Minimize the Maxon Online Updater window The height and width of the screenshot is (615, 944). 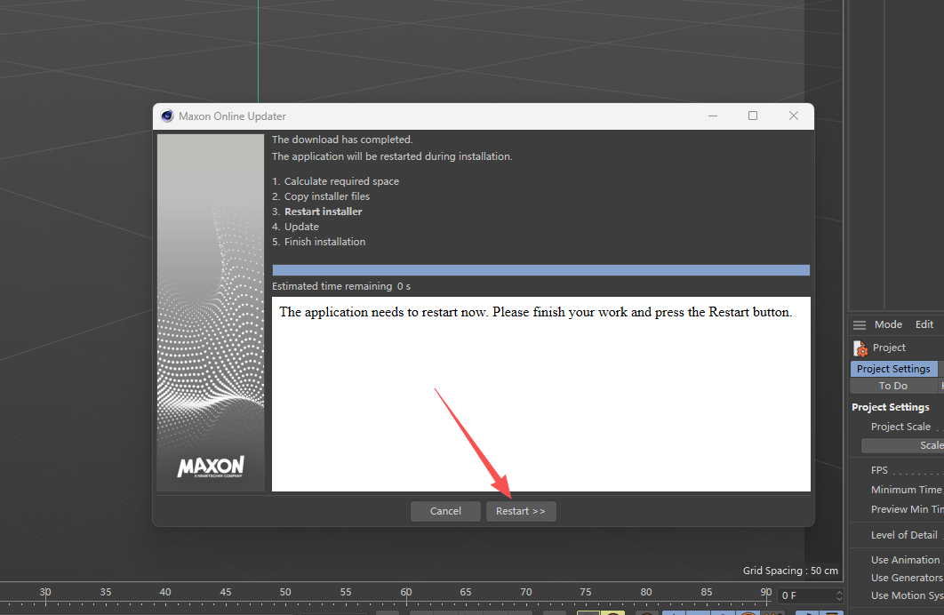[x=712, y=116]
